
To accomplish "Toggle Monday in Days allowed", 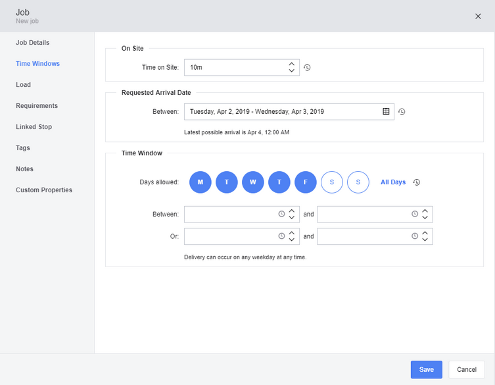I will pyautogui.click(x=200, y=182).
